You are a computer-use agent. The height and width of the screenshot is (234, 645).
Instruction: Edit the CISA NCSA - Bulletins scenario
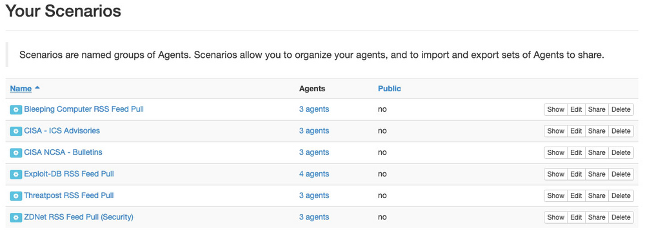[576, 152]
